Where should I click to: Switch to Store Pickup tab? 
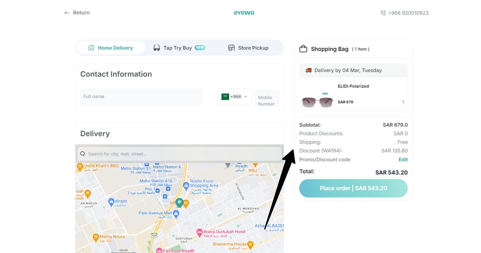tap(248, 48)
